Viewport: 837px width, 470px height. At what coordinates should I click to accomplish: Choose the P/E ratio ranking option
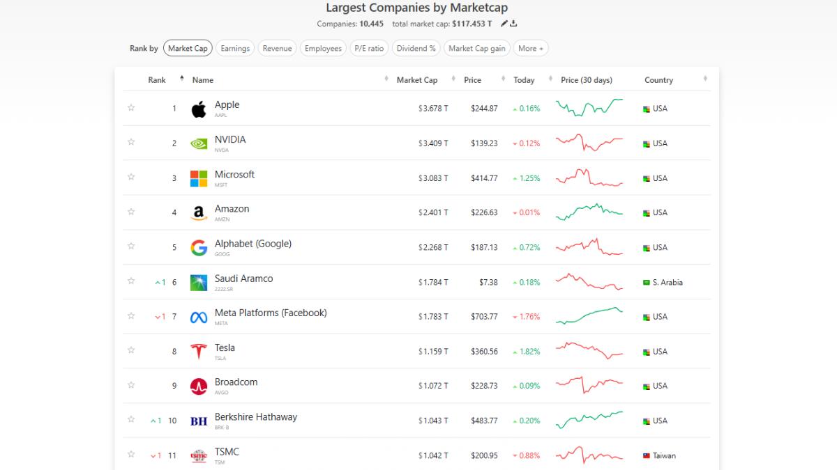coord(369,48)
